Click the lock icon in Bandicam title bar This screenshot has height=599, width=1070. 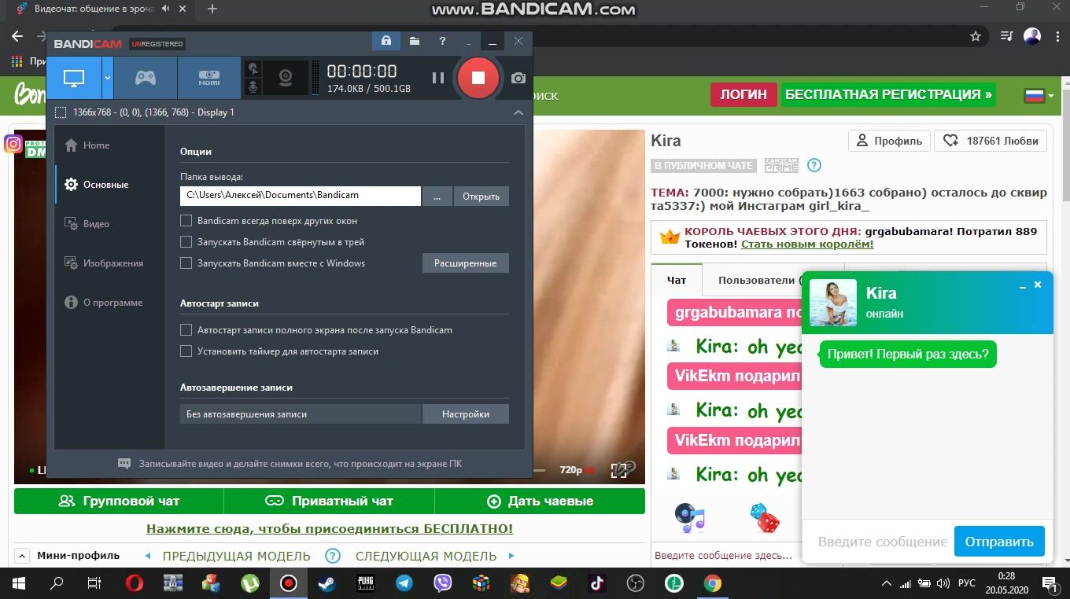[x=386, y=42]
